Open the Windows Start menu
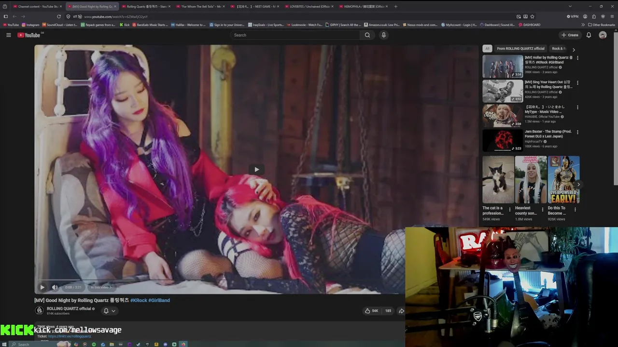Viewport: 618px width, 347px height. point(5,344)
